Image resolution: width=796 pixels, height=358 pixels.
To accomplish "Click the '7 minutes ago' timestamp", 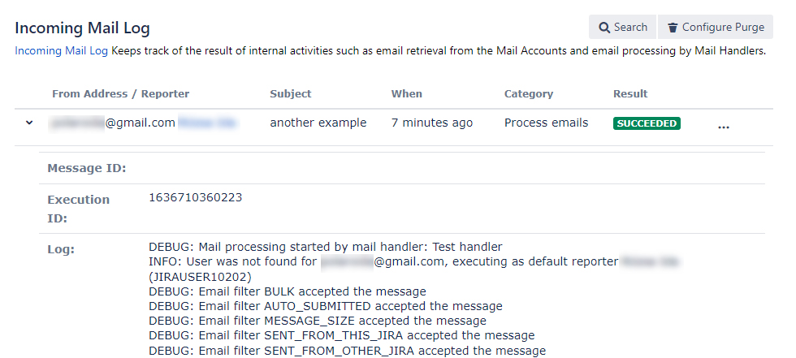I will [x=431, y=123].
